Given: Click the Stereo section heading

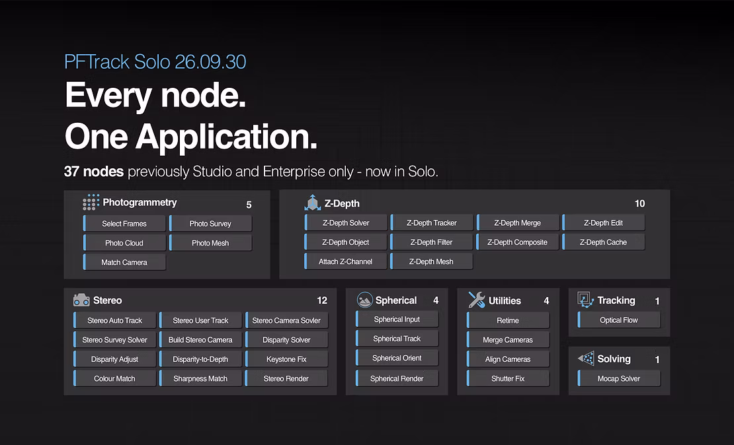Looking at the screenshot, I should pos(107,300).
